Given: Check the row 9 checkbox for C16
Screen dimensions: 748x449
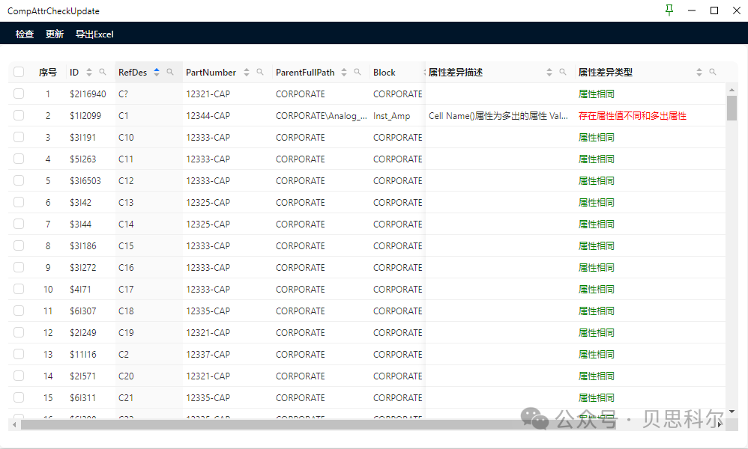Looking at the screenshot, I should [19, 267].
